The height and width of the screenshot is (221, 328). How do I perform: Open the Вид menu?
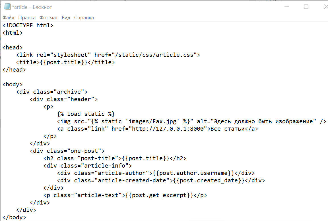66,18
